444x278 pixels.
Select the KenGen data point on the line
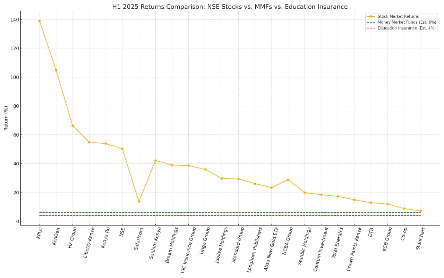pyautogui.click(x=56, y=70)
